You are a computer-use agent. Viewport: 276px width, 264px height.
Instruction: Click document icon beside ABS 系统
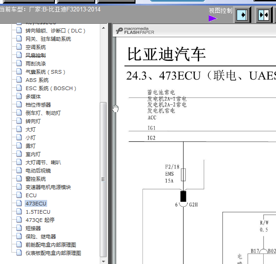pos(19,80)
